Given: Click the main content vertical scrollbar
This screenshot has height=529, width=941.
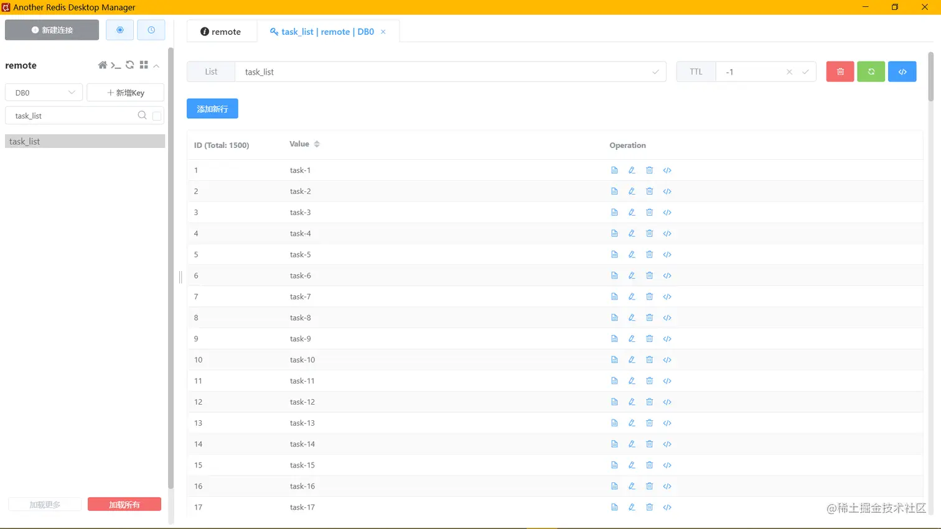Looking at the screenshot, I should tap(931, 76).
